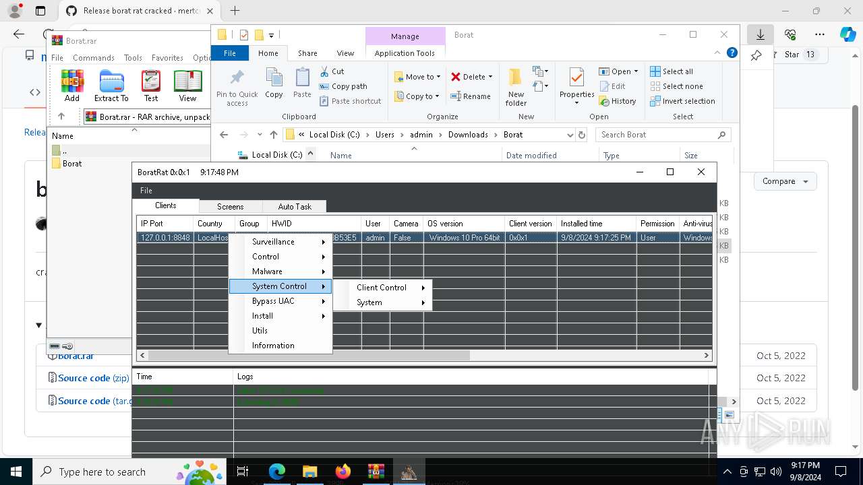The width and height of the screenshot is (863, 485).
Task: Click Select none in Explorer ribbon
Action: pos(676,86)
